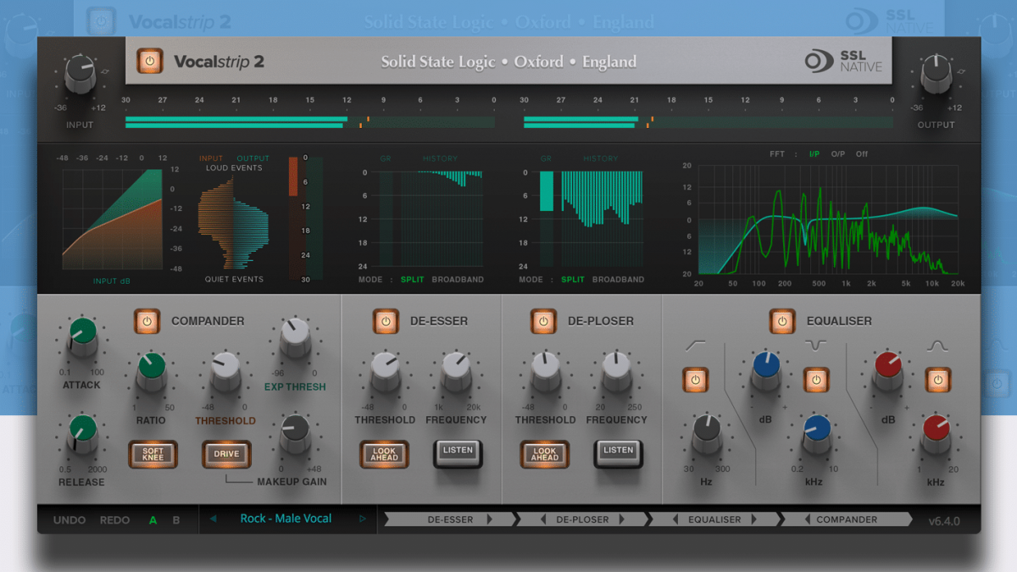Set De-Esser mode to Split
1017x572 pixels.
click(412, 279)
